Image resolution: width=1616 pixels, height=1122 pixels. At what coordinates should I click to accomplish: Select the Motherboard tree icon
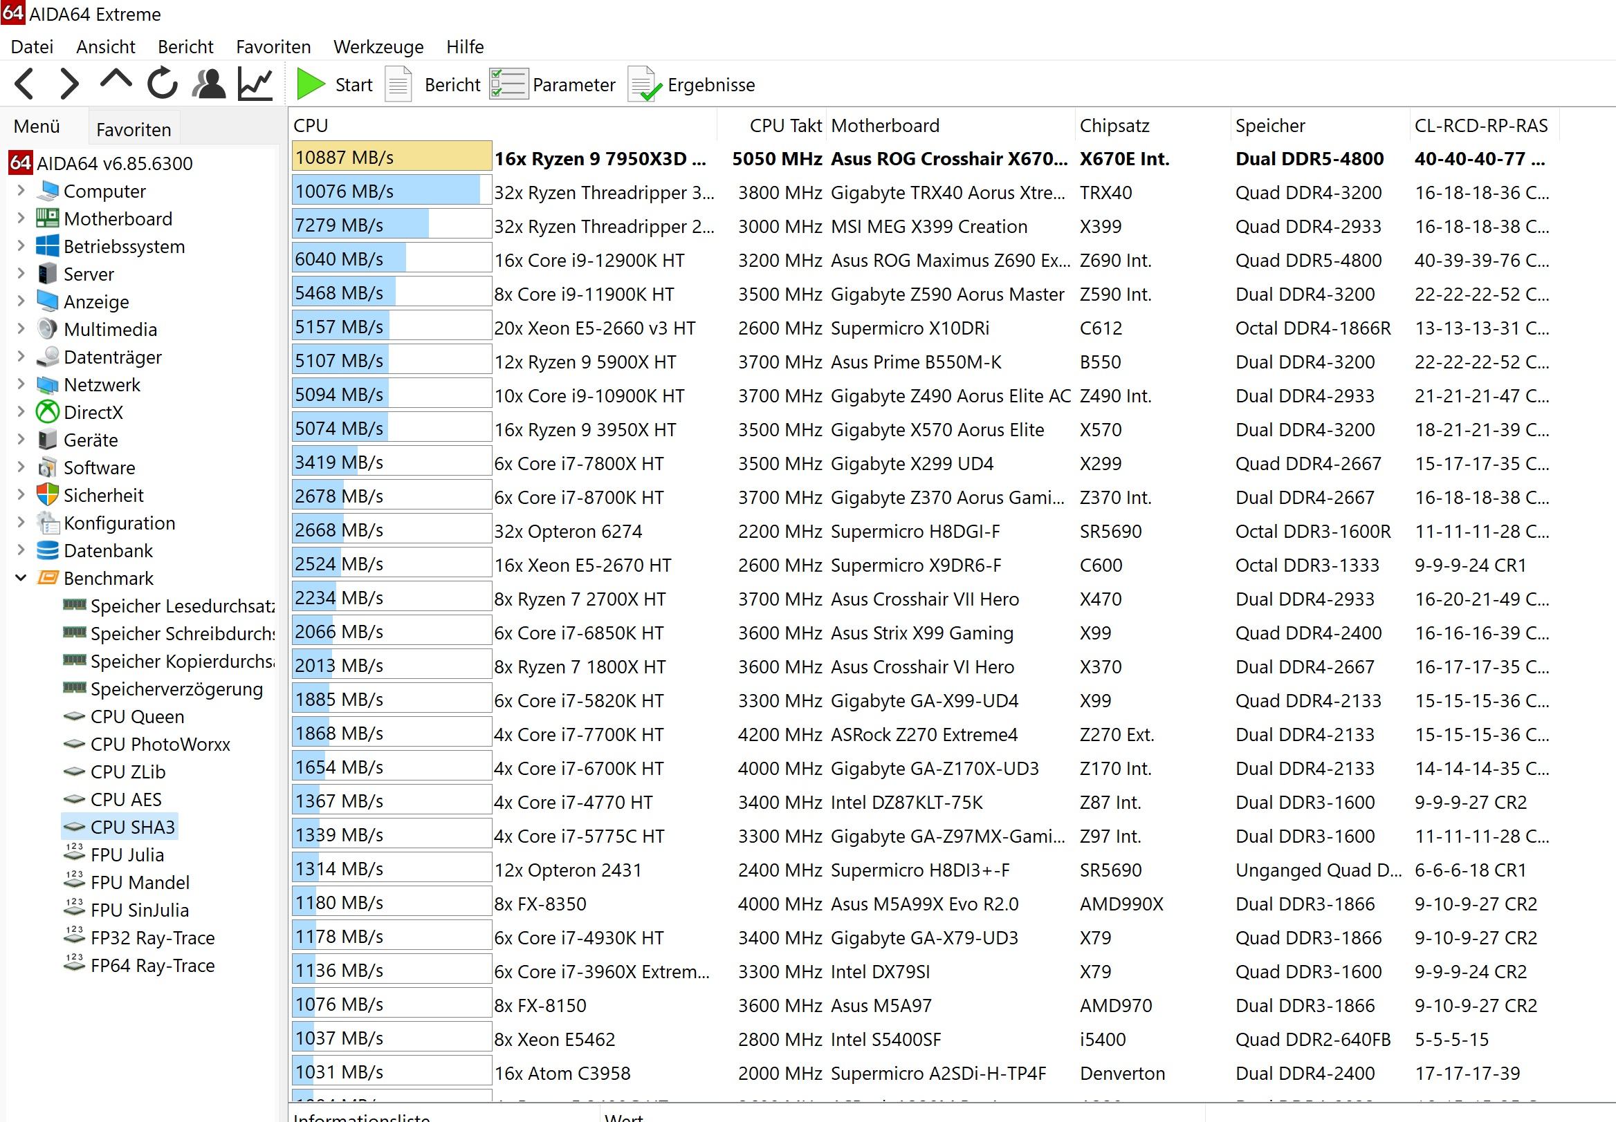pyautogui.click(x=48, y=218)
